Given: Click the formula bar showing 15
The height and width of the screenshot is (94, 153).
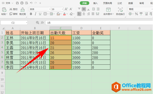Looking at the screenshot, I should pyautogui.click(x=99, y=23).
